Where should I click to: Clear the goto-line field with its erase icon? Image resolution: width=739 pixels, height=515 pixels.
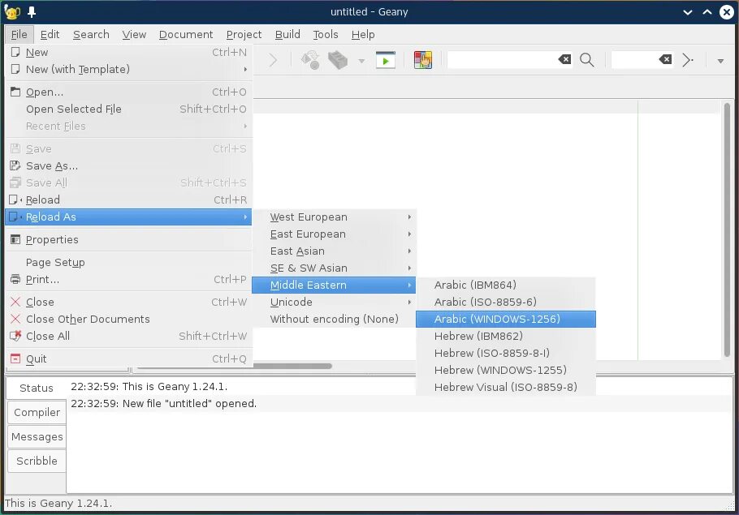click(665, 59)
